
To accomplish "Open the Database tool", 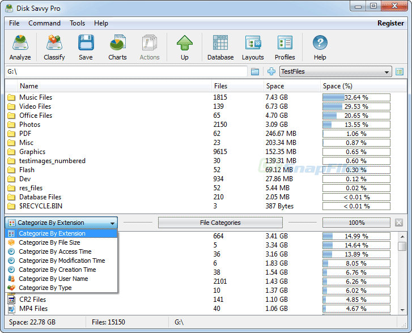I will pos(220,47).
